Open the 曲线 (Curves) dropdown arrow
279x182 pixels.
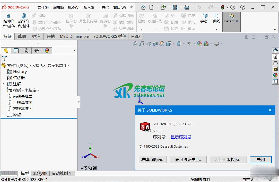[x=217, y=29]
